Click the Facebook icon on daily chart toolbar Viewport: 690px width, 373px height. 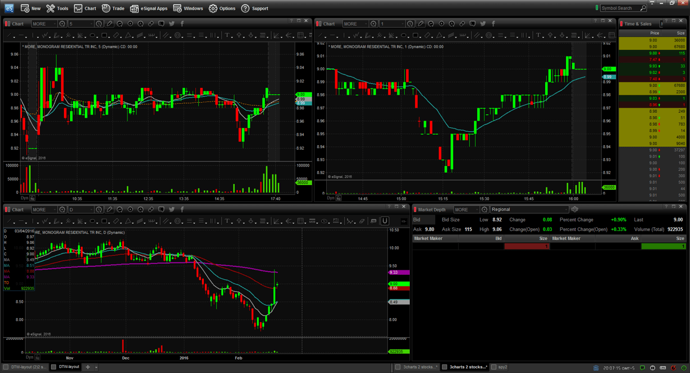(182, 209)
